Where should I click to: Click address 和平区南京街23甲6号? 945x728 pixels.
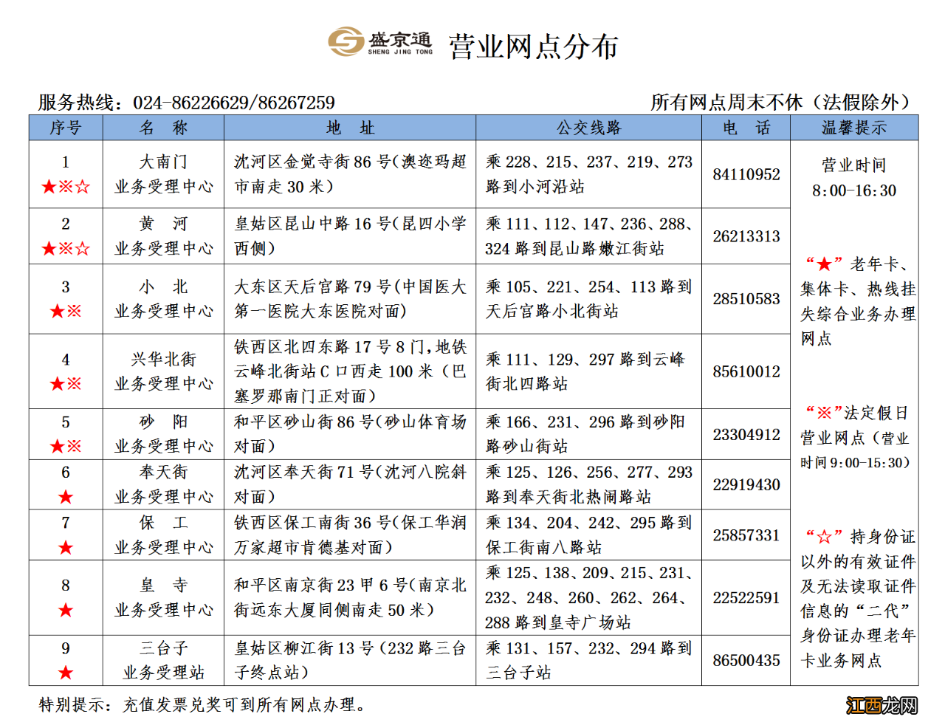(350, 598)
